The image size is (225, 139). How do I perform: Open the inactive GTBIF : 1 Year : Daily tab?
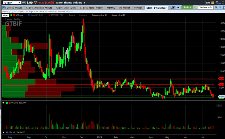coord(66,8)
